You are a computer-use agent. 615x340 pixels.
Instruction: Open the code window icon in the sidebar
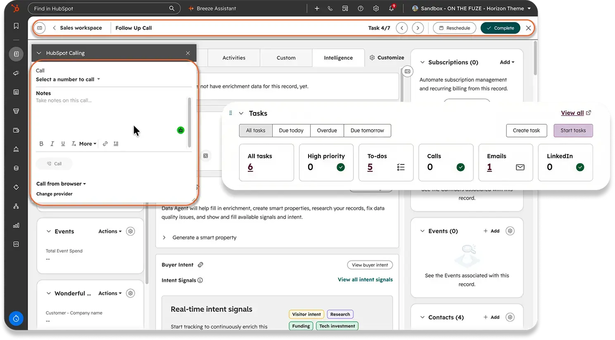(16, 244)
